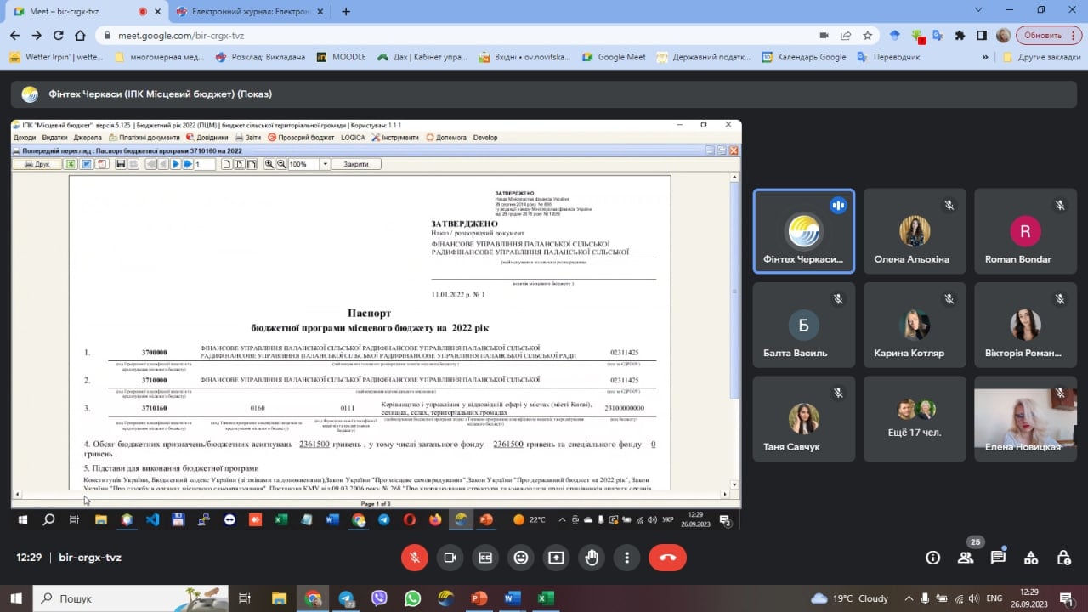Open Другие закладки folder

[x=1041, y=57]
